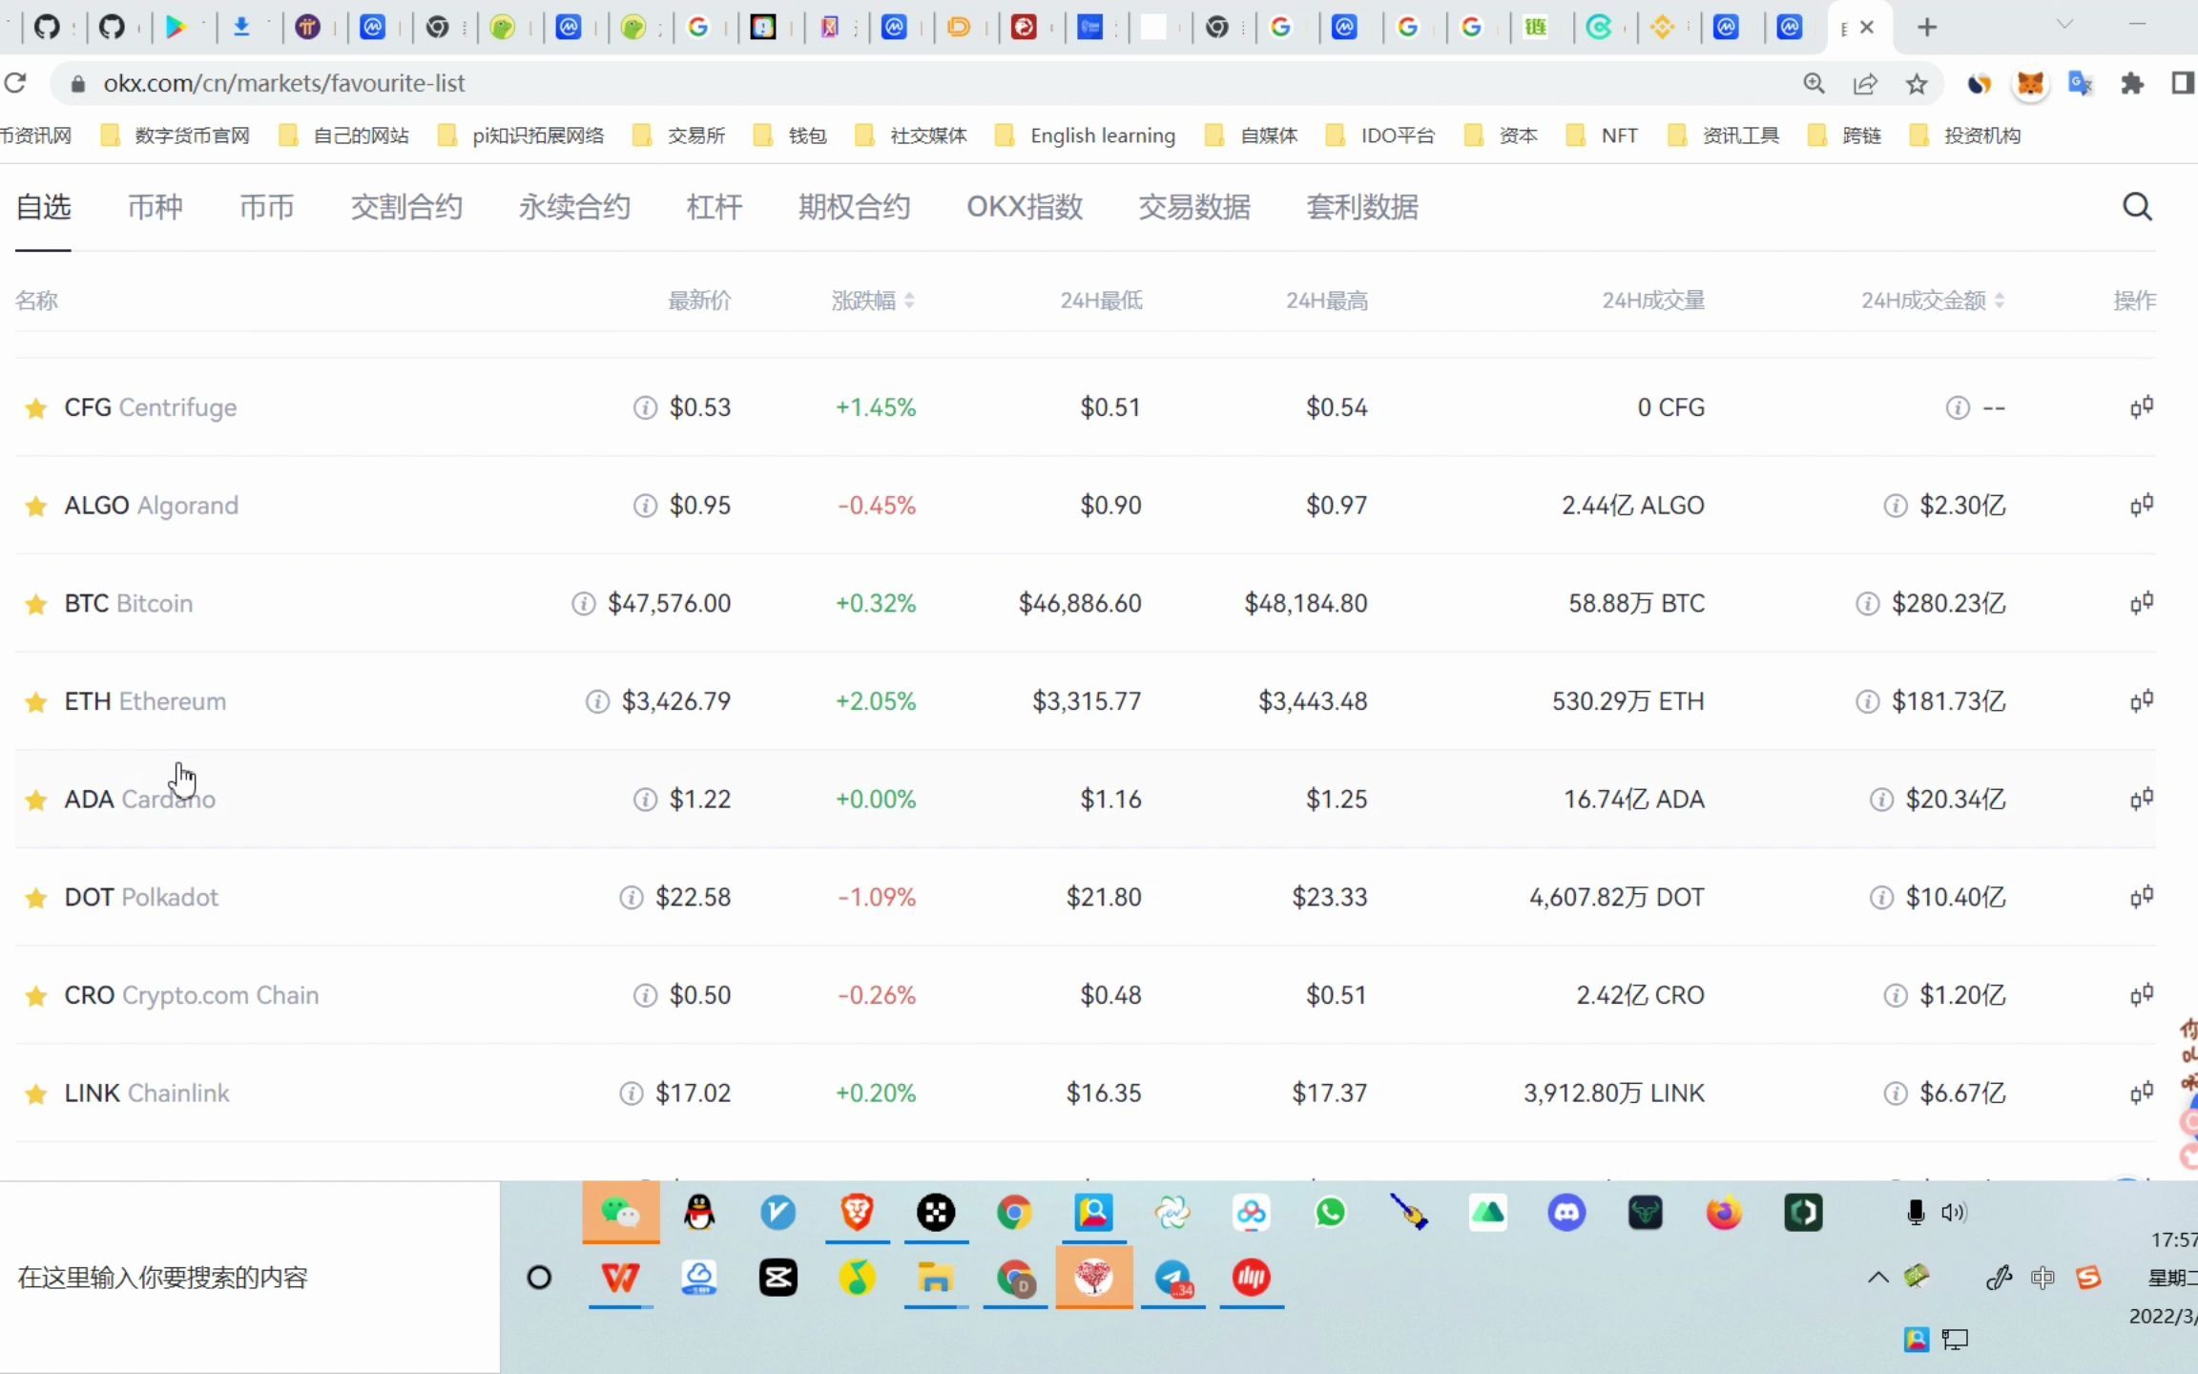
Task: Switch to the 永续合约 tab
Action: coord(574,207)
